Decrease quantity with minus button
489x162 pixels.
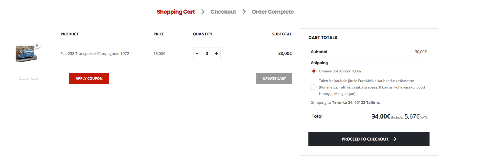click(x=197, y=54)
